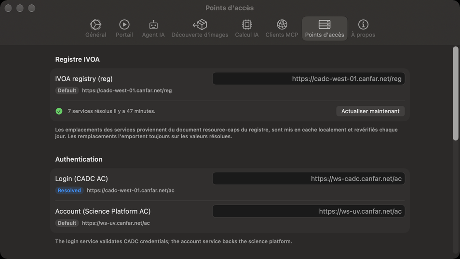Switch to the Portail tab
The image size is (460, 259).
pyautogui.click(x=124, y=28)
